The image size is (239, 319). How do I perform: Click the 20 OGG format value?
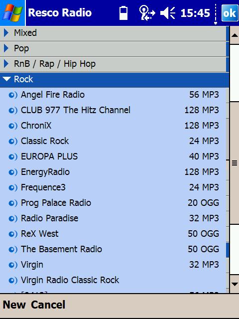point(204,203)
